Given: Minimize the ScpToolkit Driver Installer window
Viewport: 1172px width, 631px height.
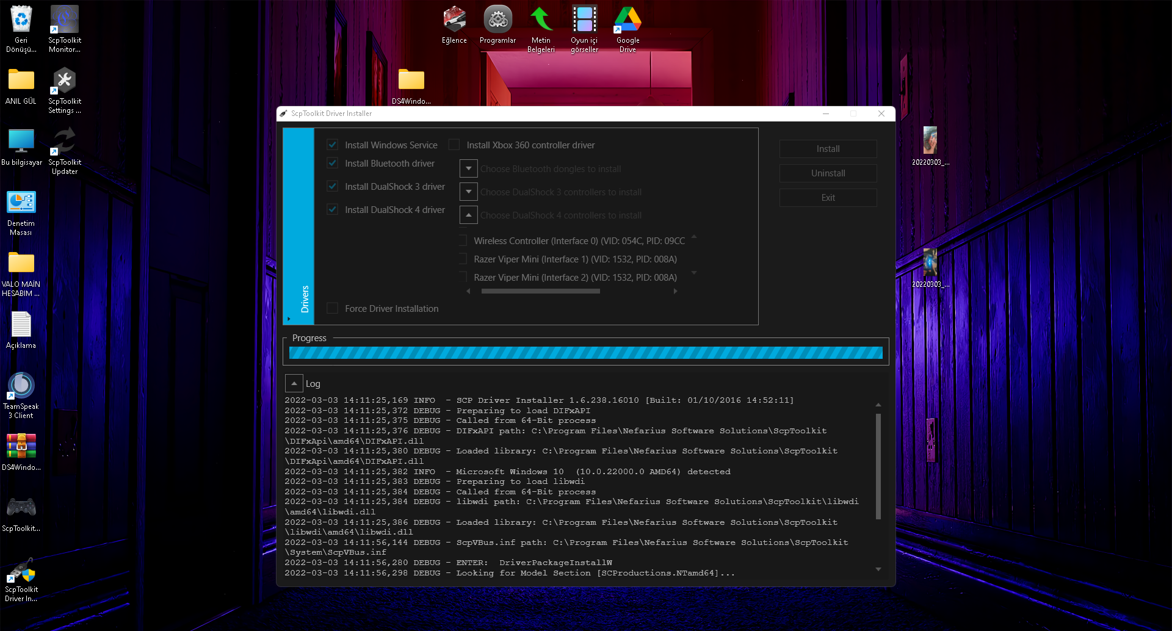Looking at the screenshot, I should click(825, 114).
